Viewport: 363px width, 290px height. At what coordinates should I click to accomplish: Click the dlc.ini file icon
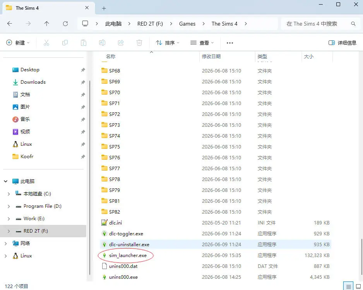coord(104,223)
